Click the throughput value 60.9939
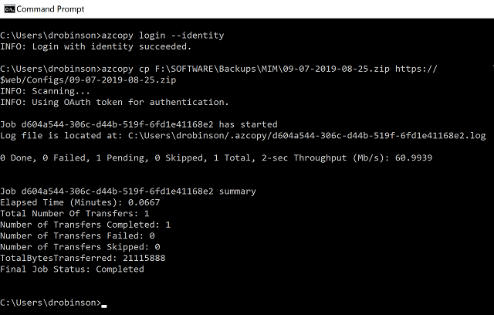The width and height of the screenshot is (494, 315). 414,157
